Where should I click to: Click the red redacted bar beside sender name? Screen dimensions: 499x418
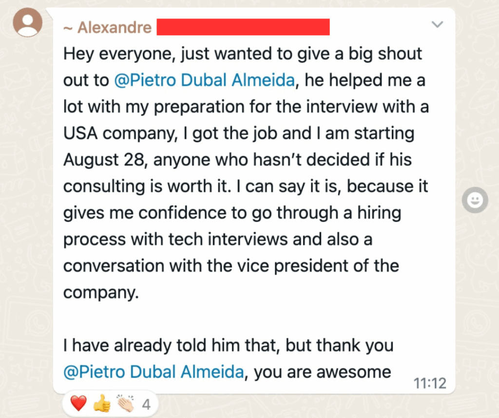243,27
